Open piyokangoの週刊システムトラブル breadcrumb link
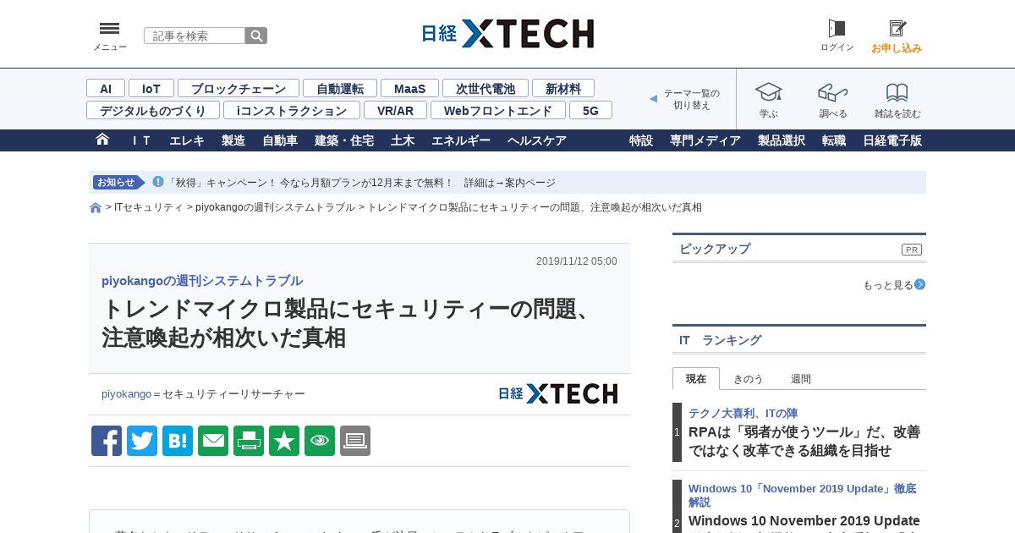The height and width of the screenshot is (533, 1015). [275, 207]
